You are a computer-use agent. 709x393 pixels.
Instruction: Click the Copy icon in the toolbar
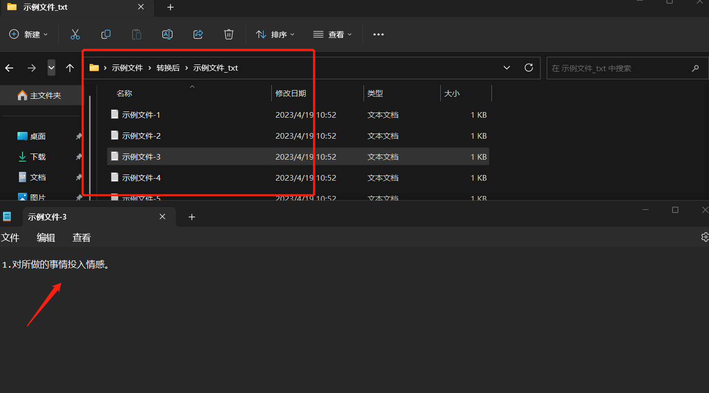(x=105, y=34)
